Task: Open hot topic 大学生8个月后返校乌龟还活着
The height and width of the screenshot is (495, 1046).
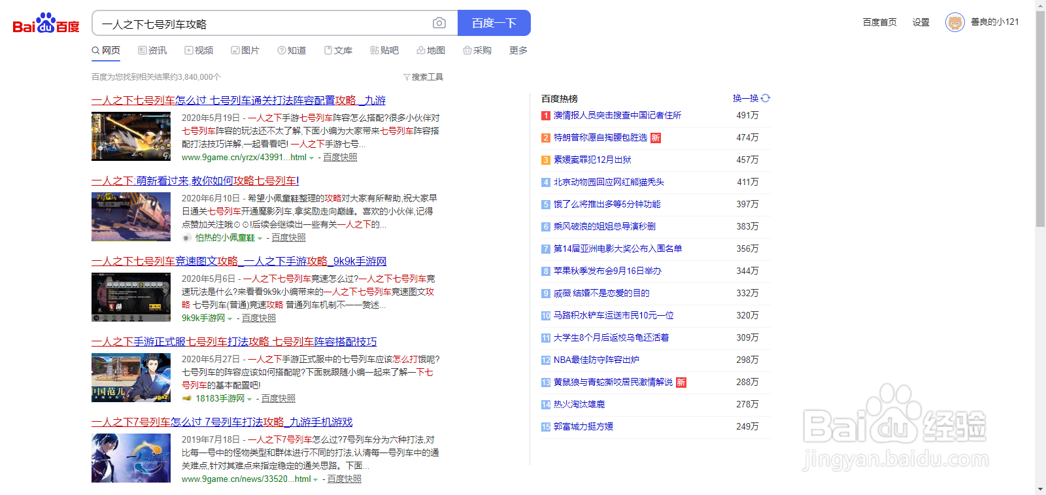Action: pyautogui.click(x=611, y=337)
